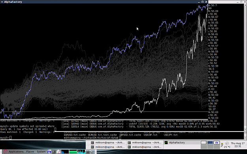This screenshot has width=247, height=154.
Task: Open the mail envelope launcher icon
Action: 58,152
